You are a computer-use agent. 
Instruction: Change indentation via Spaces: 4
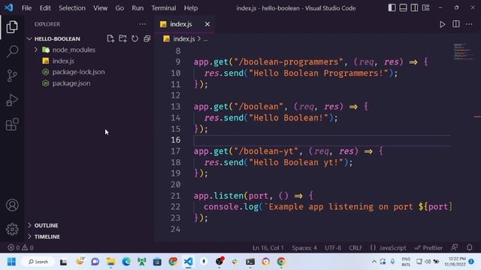(304, 247)
